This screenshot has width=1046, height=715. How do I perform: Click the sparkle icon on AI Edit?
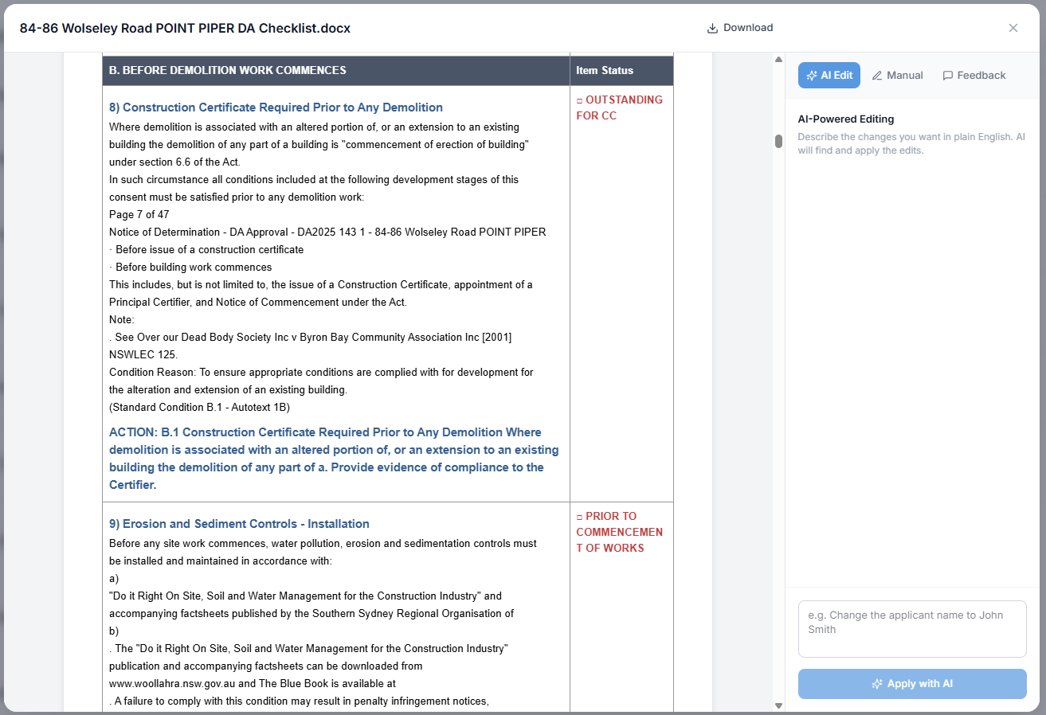(x=812, y=76)
